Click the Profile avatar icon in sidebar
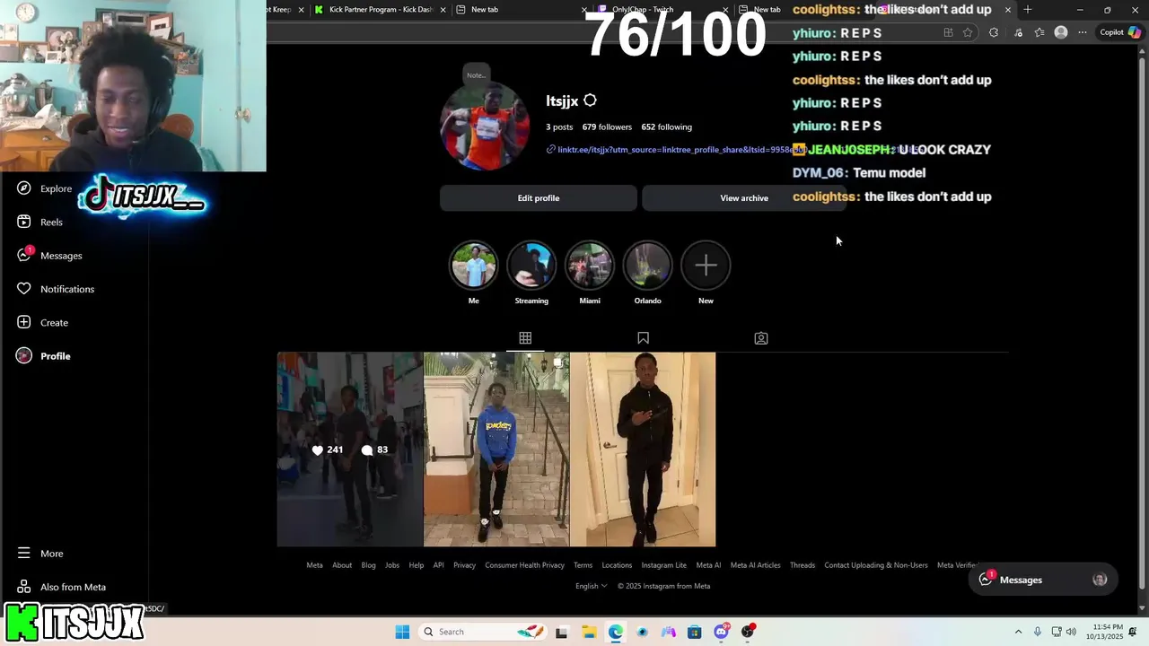Screen dimensions: 1149x646 click(24, 355)
